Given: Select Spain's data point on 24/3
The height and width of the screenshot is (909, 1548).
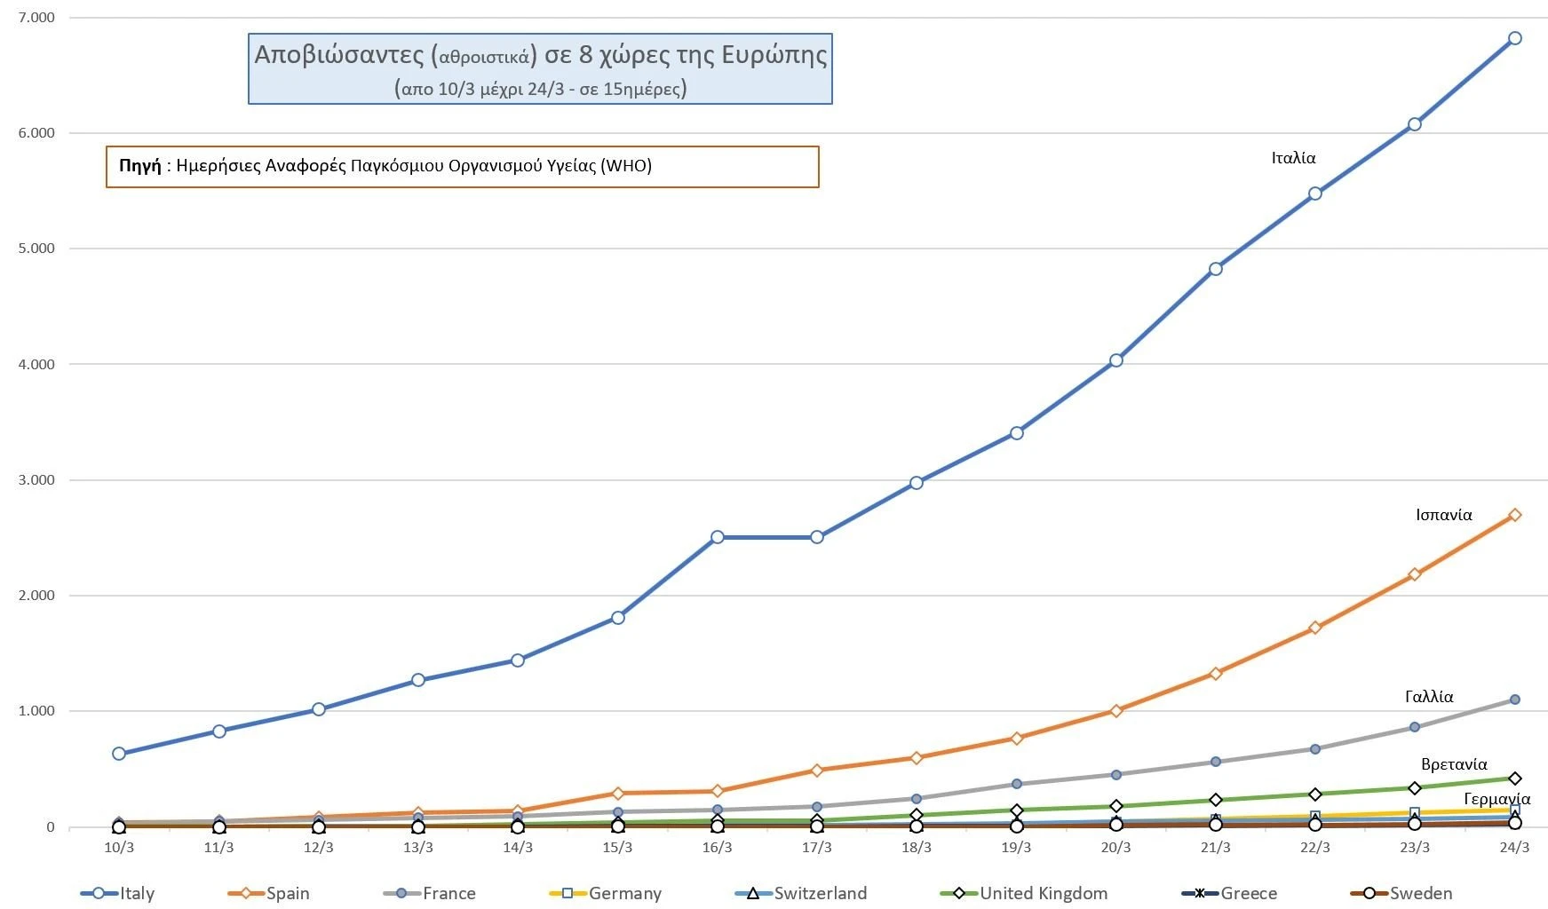Looking at the screenshot, I should [x=1514, y=515].
